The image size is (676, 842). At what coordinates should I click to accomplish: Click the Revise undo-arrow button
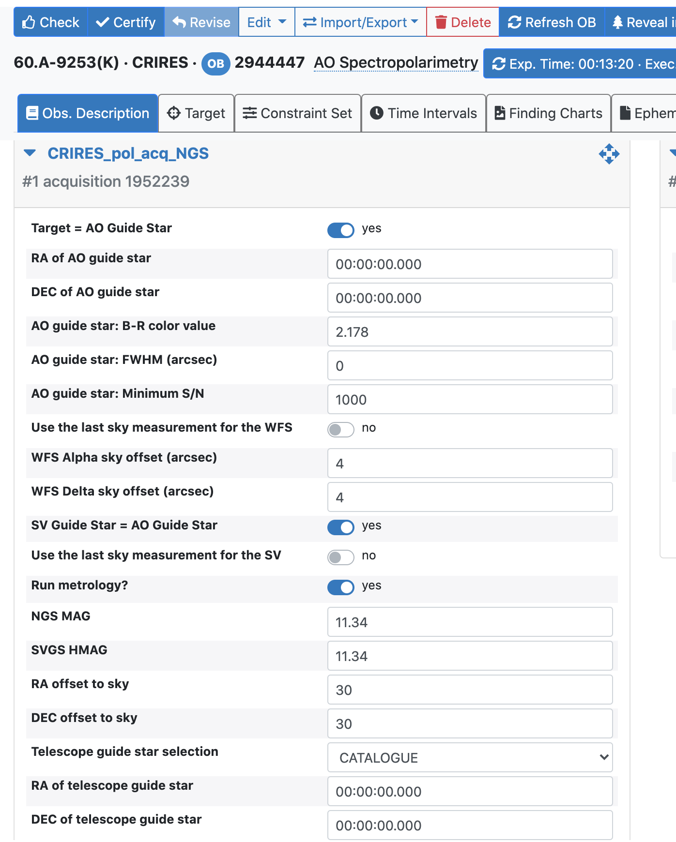[201, 22]
